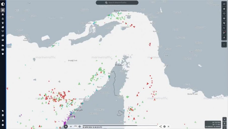
Task: Toggle fullscreen map mode
Action: 224,44
